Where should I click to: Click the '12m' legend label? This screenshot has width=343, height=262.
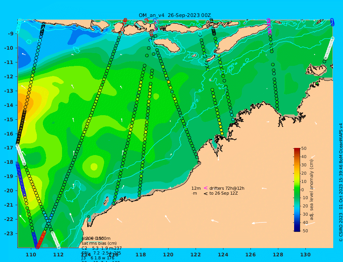[x=196, y=188]
